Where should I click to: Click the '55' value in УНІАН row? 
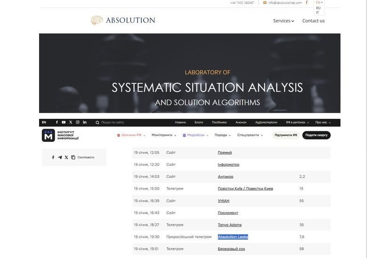302,201
